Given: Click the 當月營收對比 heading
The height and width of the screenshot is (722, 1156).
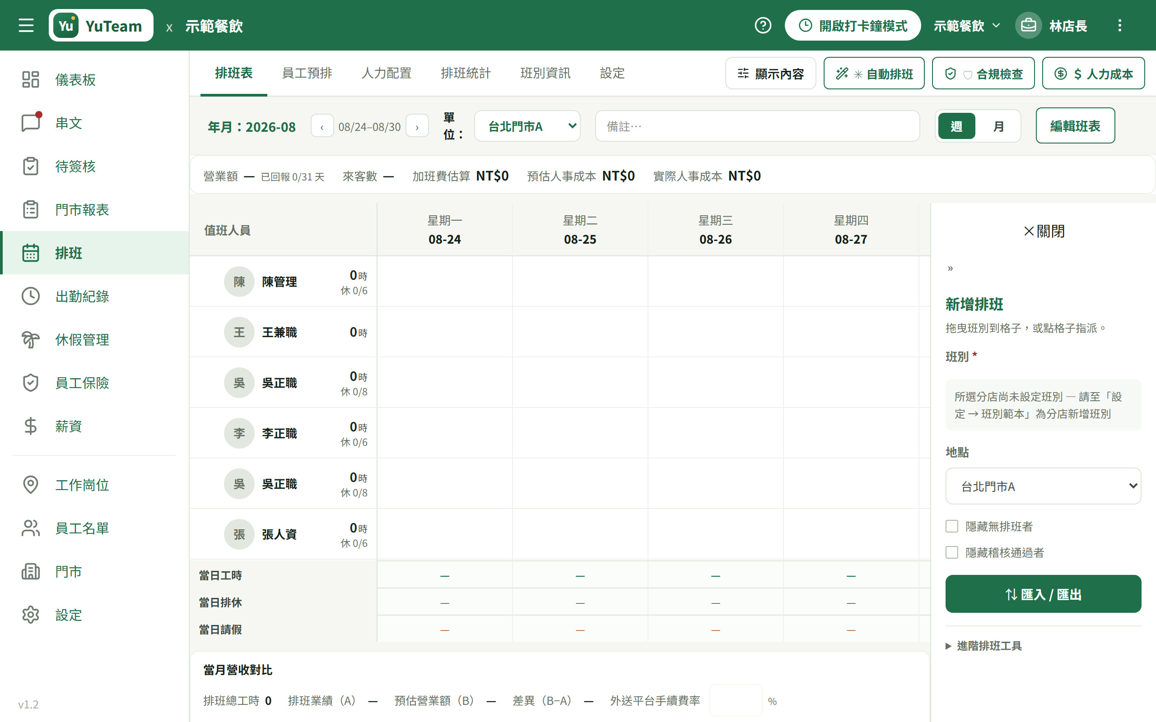Looking at the screenshot, I should click(238, 670).
